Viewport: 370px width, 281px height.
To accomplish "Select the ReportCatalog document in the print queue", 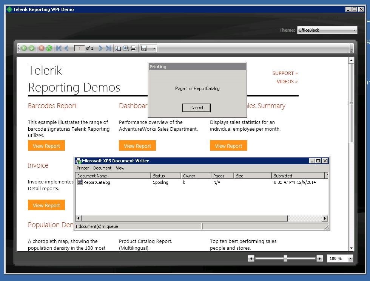I will (97, 182).
